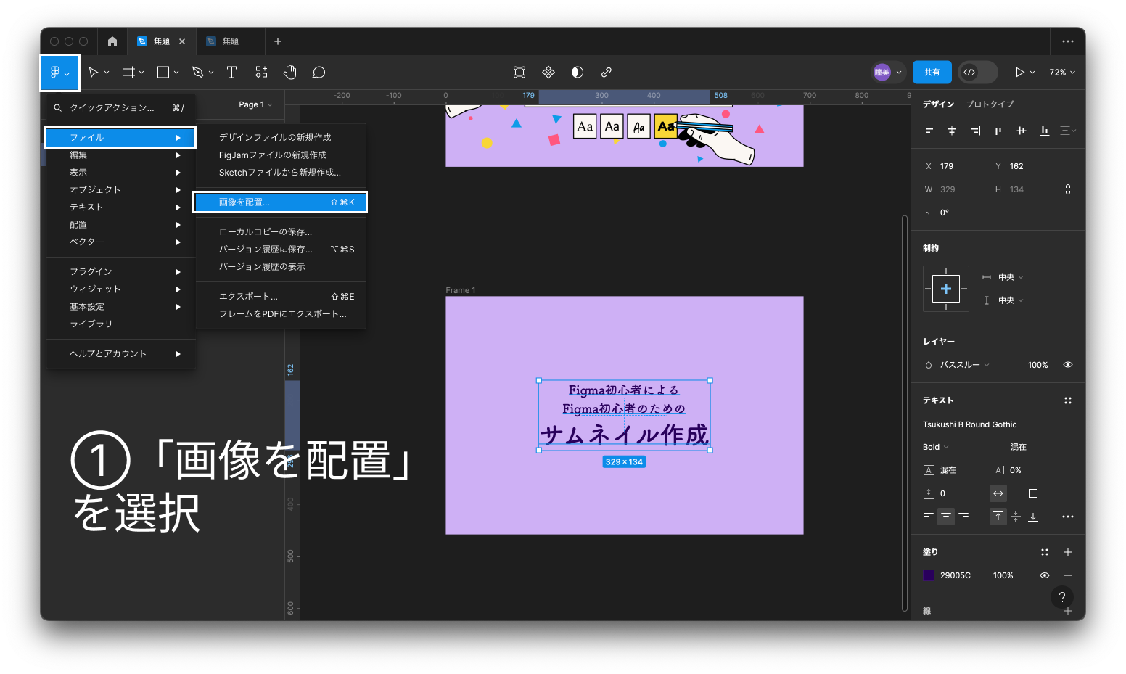Expand the パススルー blend mode dropdown
The image size is (1126, 674).
[964, 365]
